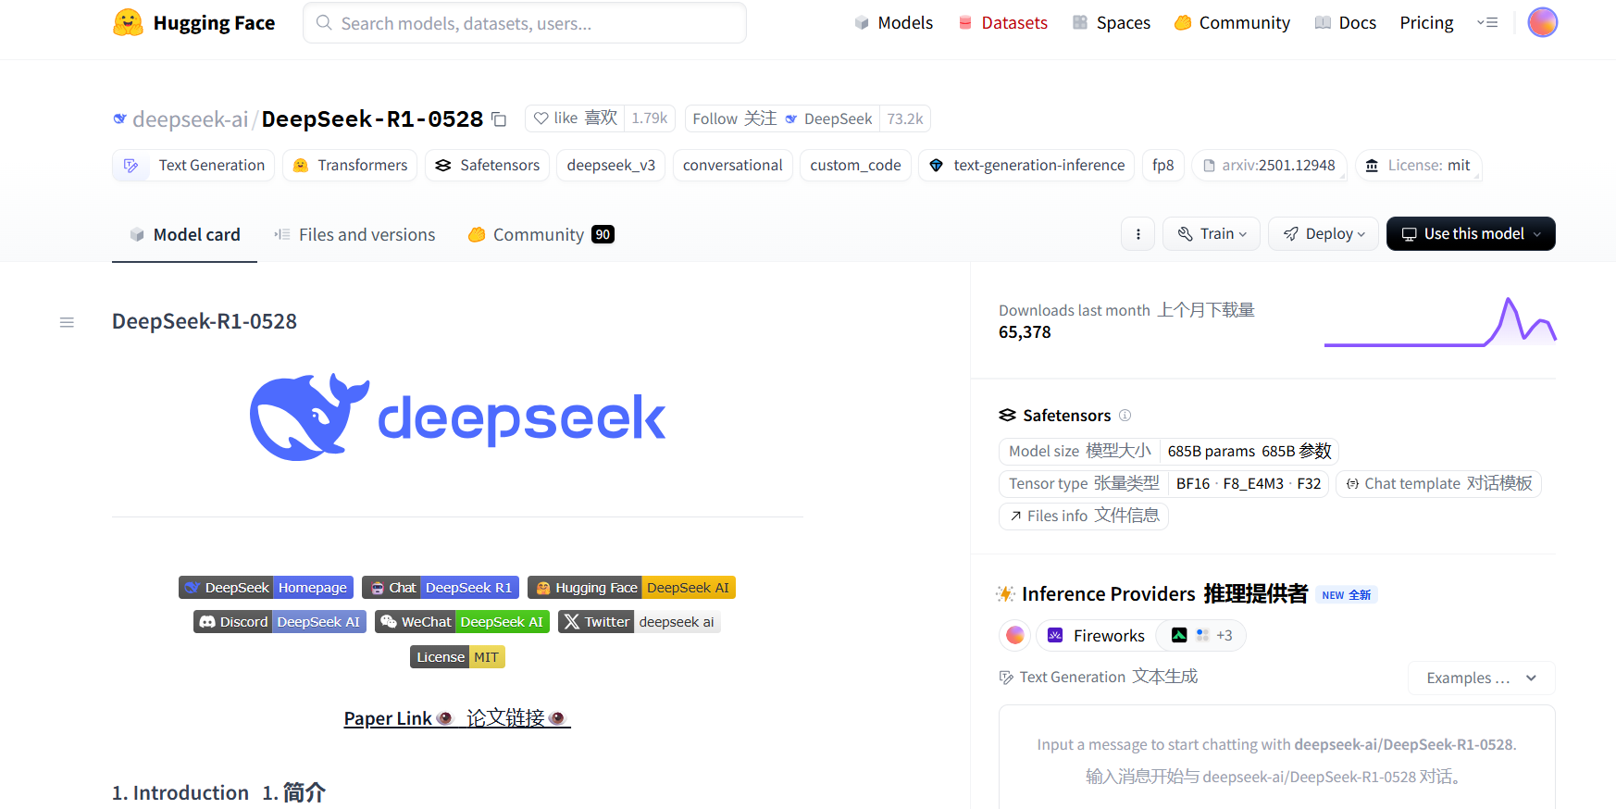Screen dimensions: 1616x809
Task: Click the heart like button
Action: tap(575, 118)
